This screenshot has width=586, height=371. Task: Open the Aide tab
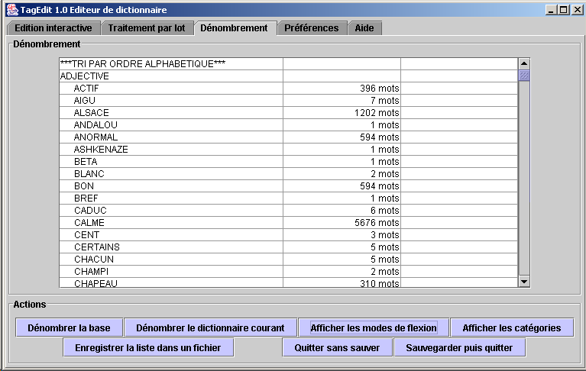pyautogui.click(x=364, y=28)
